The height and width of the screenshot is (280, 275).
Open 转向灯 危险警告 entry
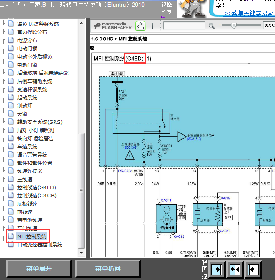pyautogui.click(x=35, y=138)
